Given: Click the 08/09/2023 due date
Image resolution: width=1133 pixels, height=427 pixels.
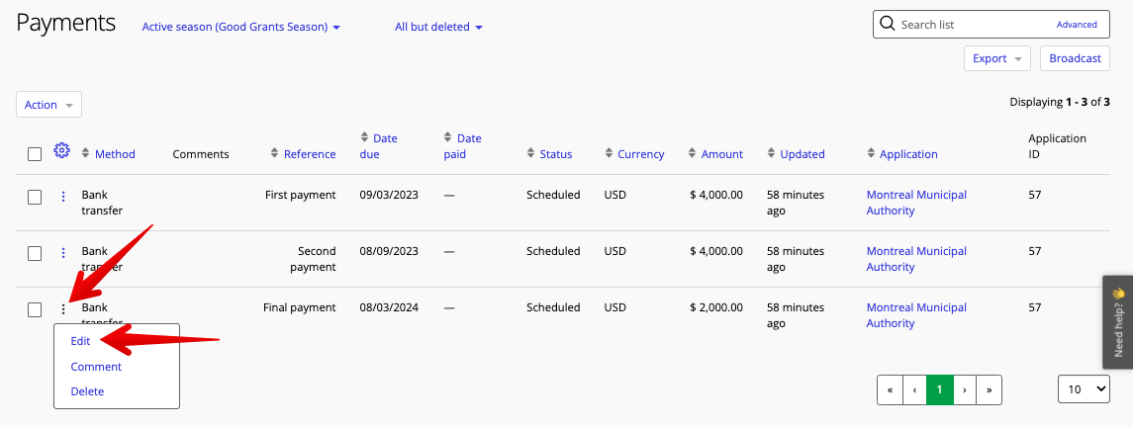Looking at the screenshot, I should click(389, 251).
